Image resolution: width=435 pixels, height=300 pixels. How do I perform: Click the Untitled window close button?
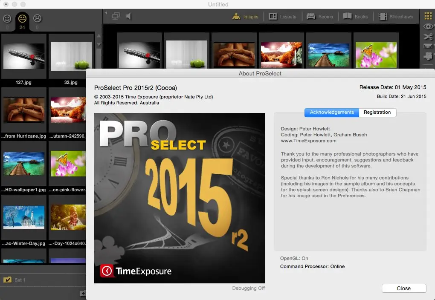pyautogui.click(x=6, y=4)
